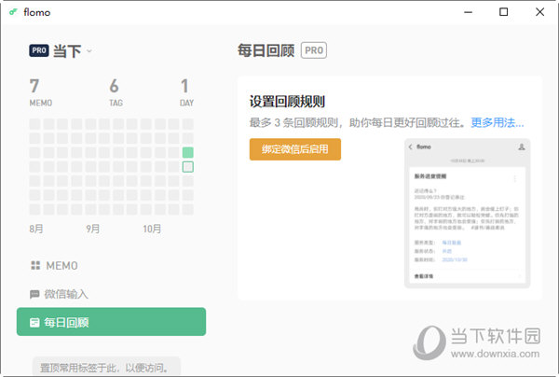Close the flomo window
Screen dimensions: 559x377
click(539, 12)
